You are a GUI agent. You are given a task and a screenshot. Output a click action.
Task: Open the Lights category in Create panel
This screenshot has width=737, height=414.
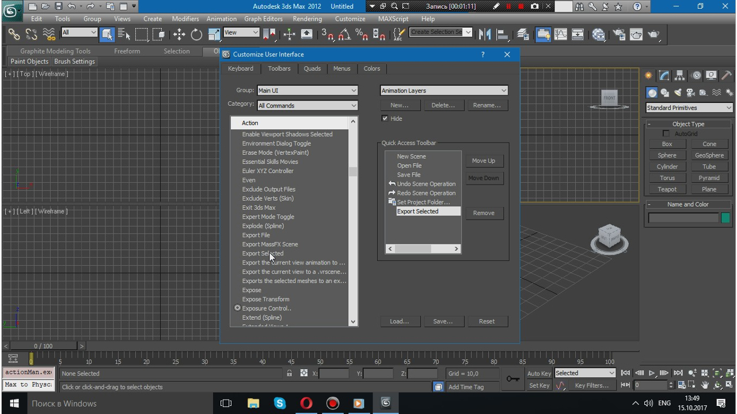tap(678, 93)
